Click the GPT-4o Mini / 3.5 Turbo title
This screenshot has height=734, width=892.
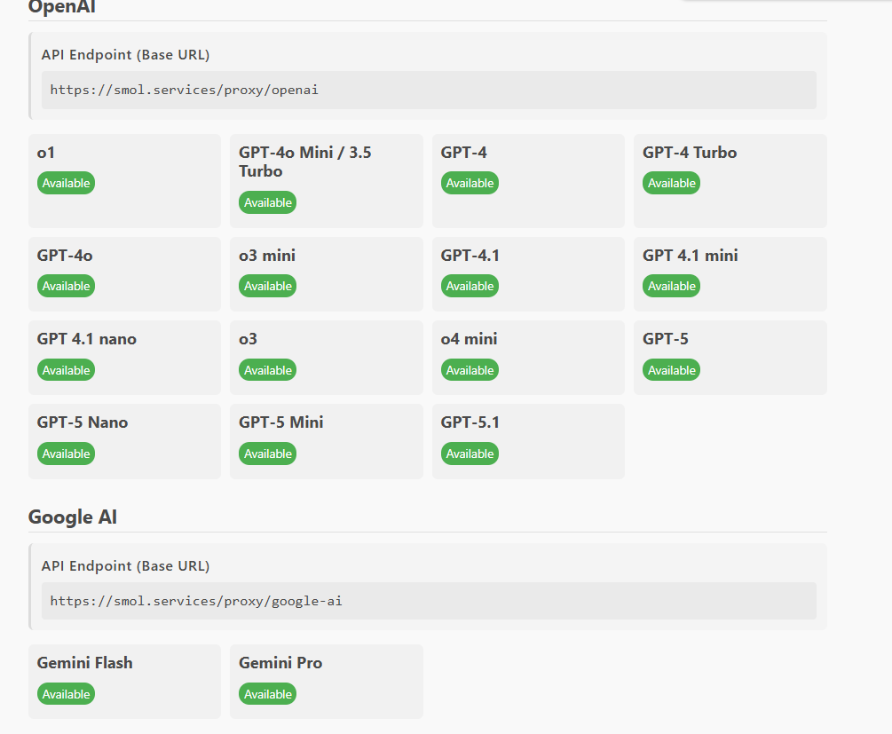tap(305, 162)
